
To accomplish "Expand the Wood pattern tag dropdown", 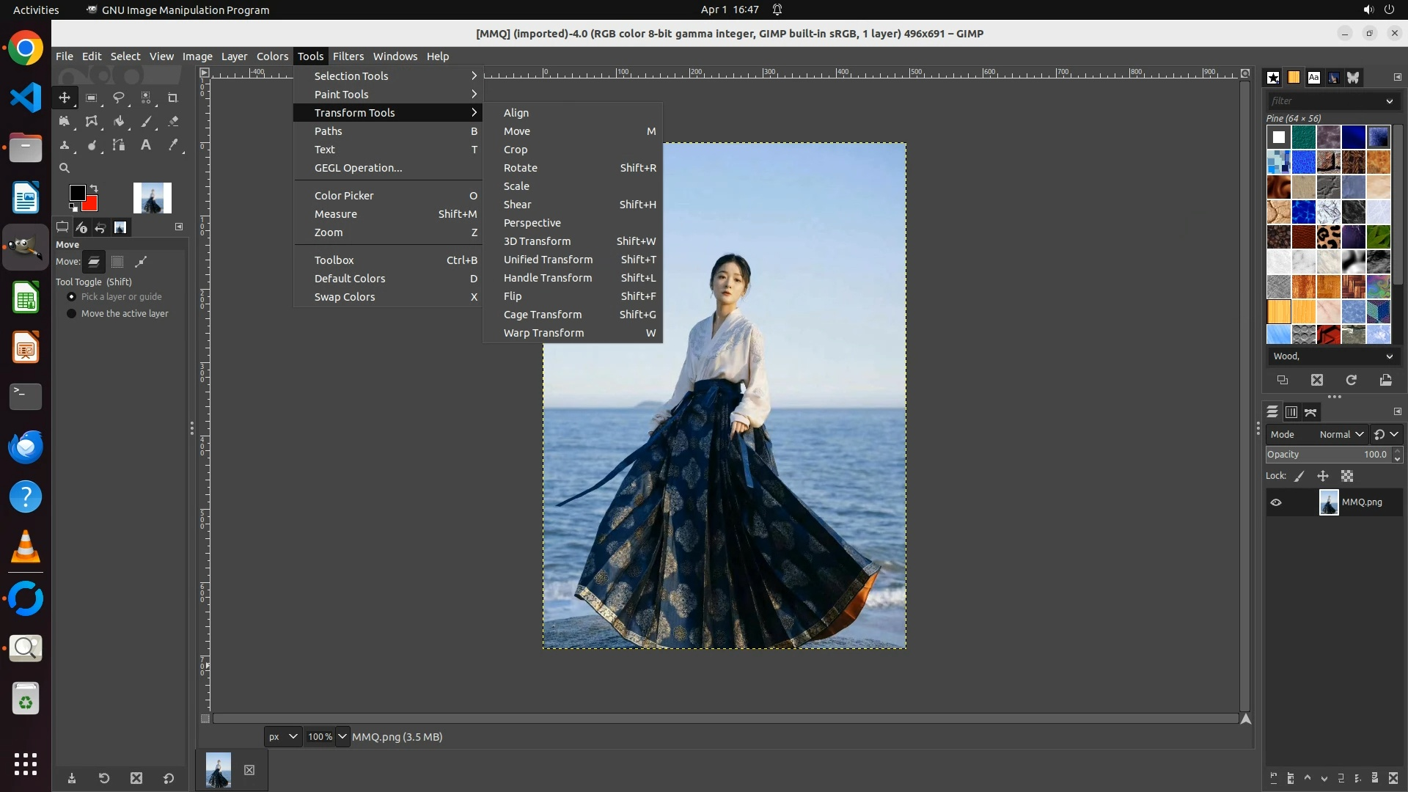I will pyautogui.click(x=1389, y=356).
